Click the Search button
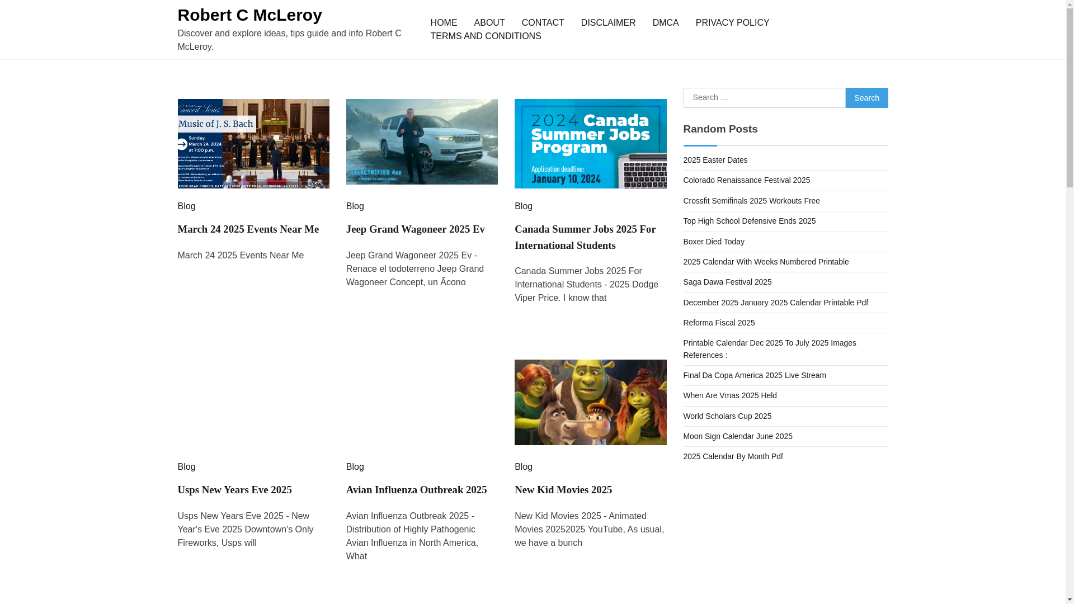 tap(866, 98)
